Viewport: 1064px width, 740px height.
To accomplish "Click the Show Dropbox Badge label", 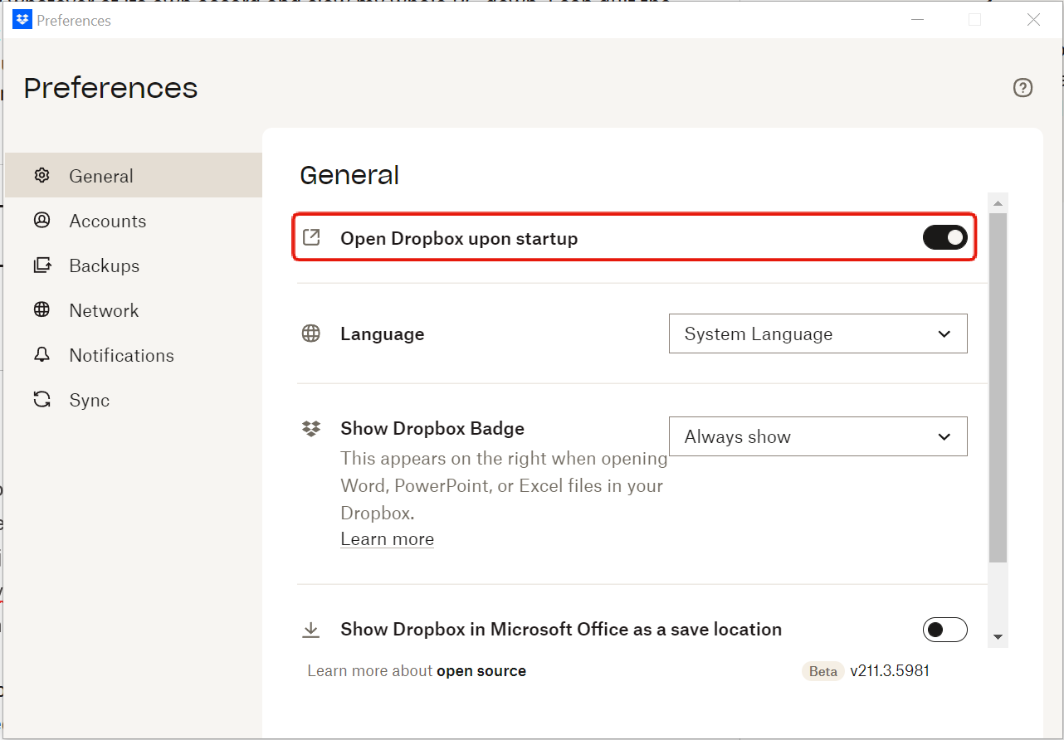I will click(x=432, y=428).
